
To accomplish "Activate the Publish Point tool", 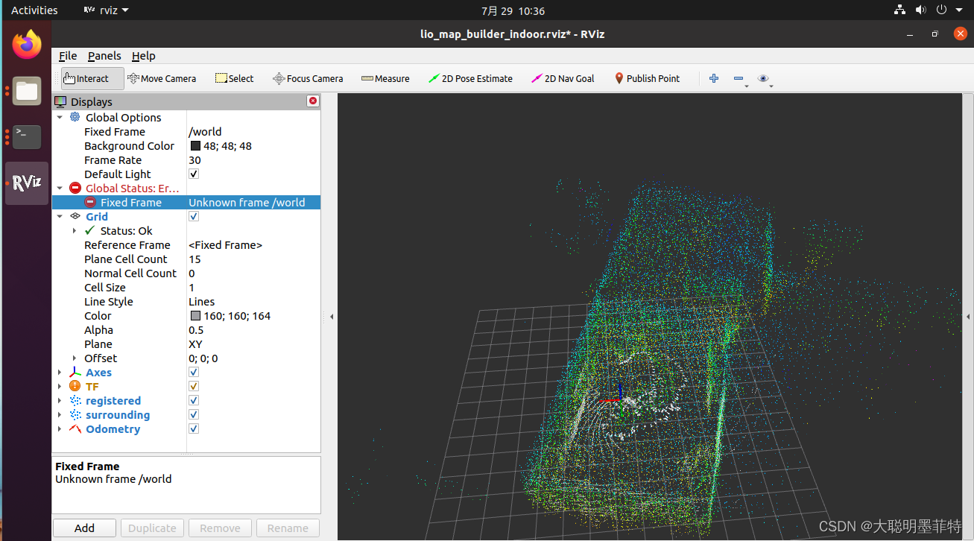I will (646, 77).
